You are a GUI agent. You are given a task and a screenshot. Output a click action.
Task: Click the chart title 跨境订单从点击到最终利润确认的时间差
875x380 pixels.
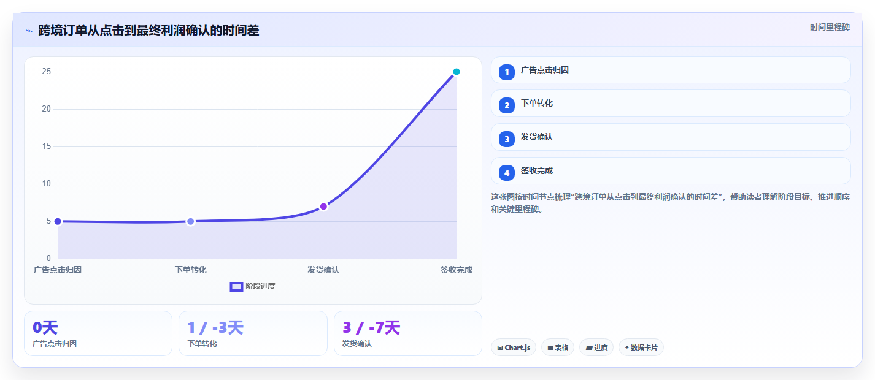148,31
